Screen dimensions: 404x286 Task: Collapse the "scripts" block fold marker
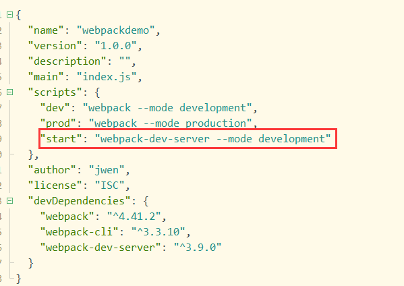pyautogui.click(x=10, y=92)
